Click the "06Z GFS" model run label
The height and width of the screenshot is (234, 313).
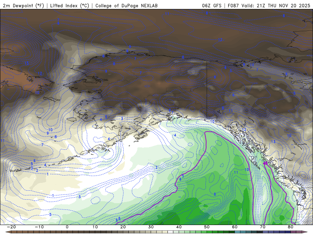point(212,5)
